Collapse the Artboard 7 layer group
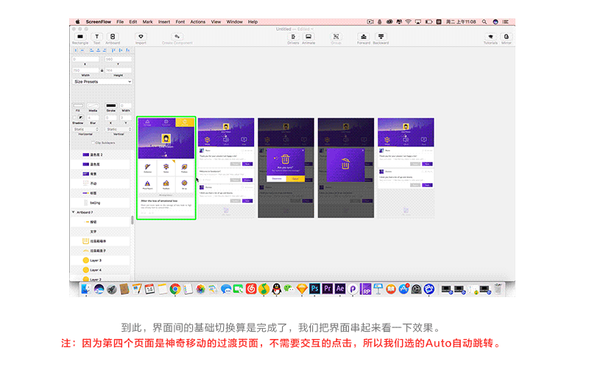Screen dimensions: 589x367 click(x=74, y=212)
